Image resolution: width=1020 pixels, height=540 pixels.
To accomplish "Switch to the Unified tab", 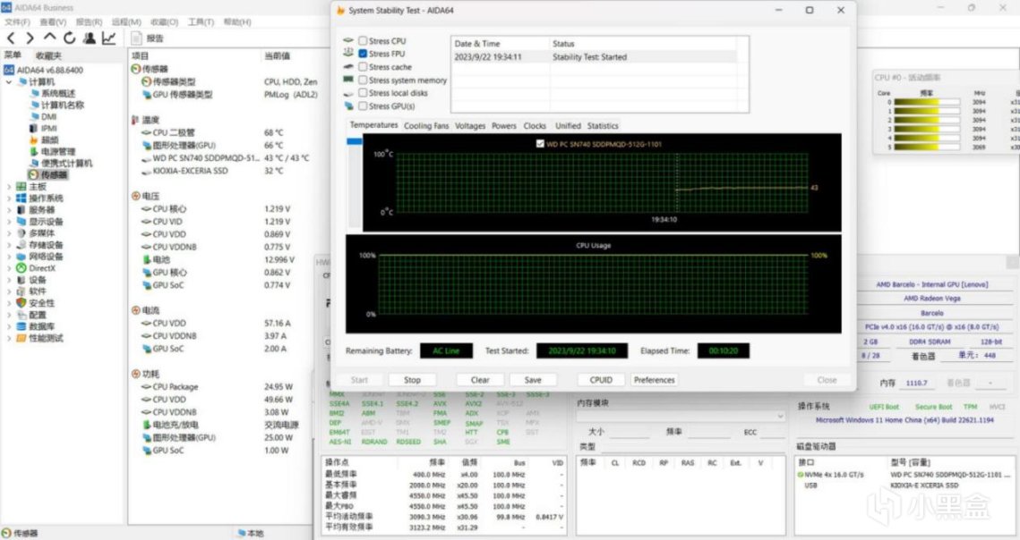I will [568, 126].
